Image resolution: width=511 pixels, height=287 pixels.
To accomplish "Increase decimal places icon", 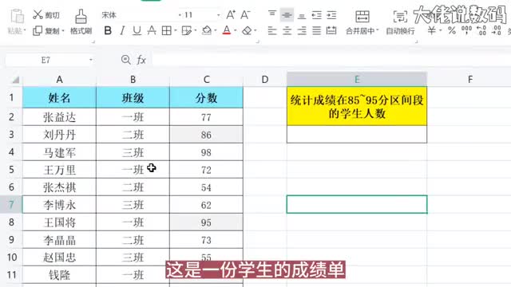I will coord(481,30).
